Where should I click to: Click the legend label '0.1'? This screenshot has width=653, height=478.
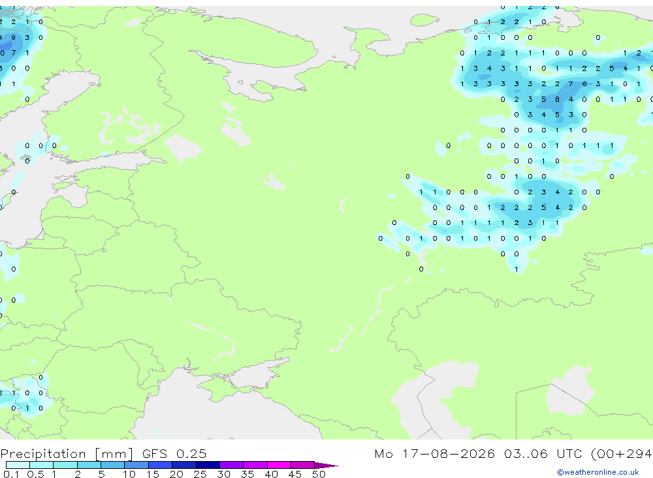tap(11, 474)
